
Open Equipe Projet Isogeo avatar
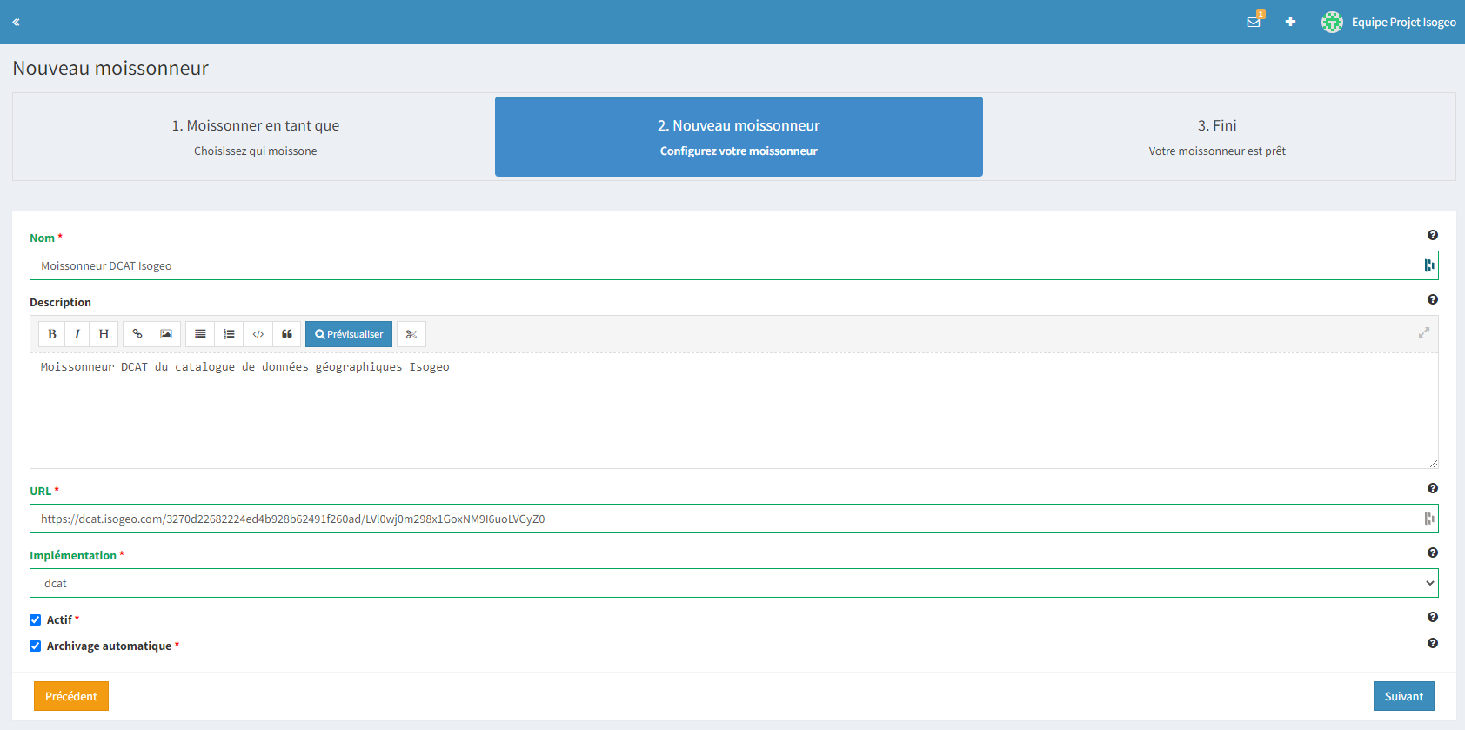(1332, 22)
